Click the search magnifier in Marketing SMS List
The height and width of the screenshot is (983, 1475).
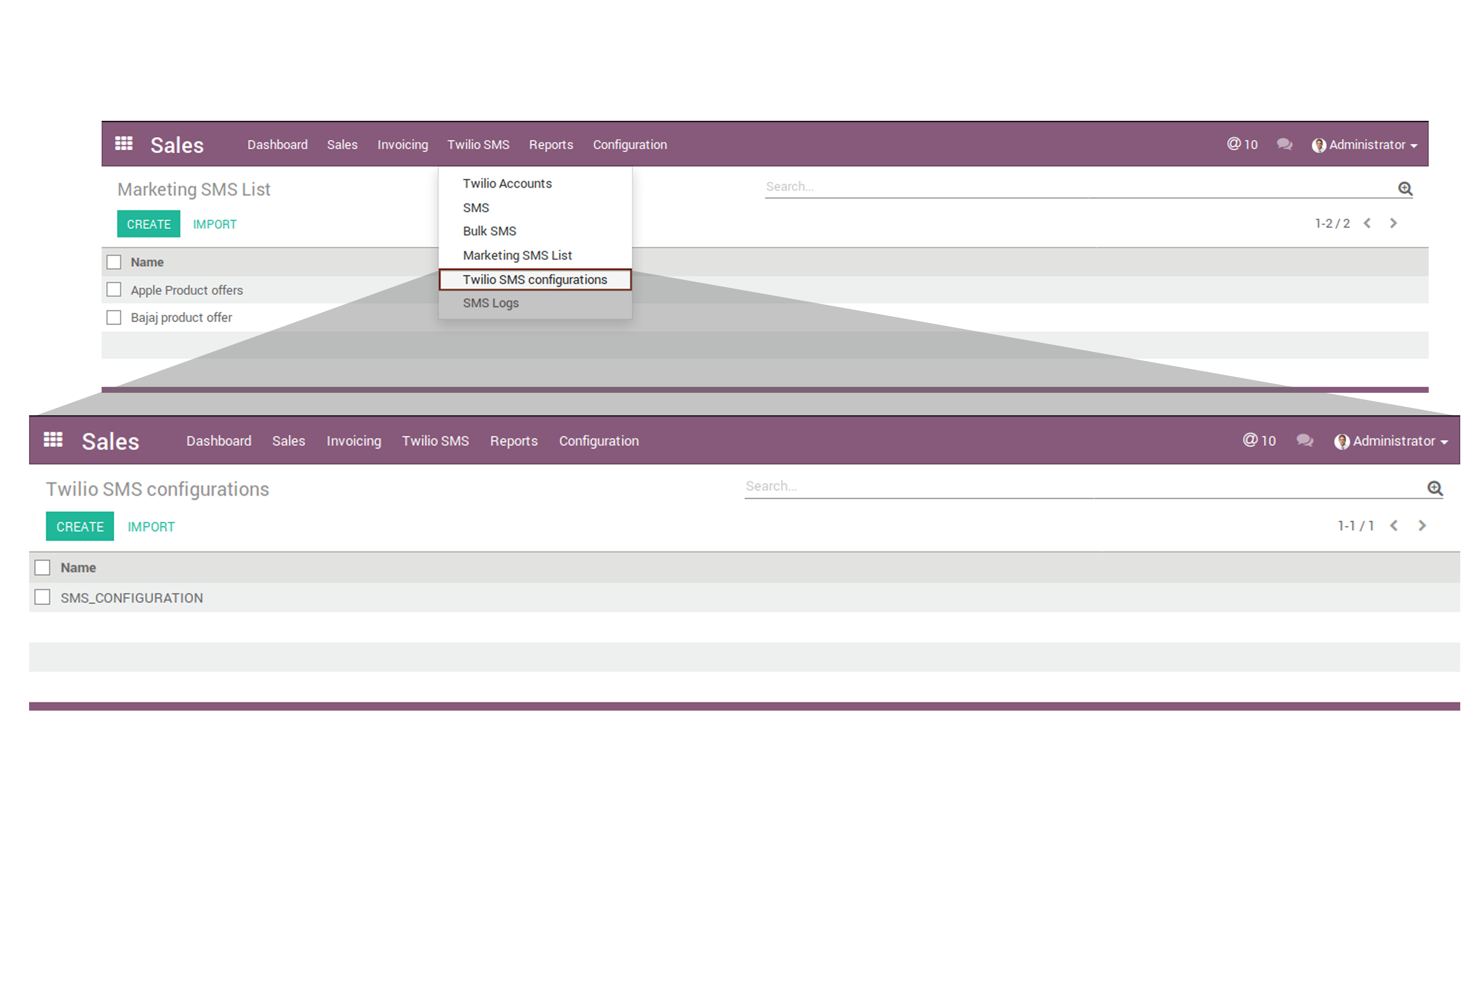(x=1405, y=188)
